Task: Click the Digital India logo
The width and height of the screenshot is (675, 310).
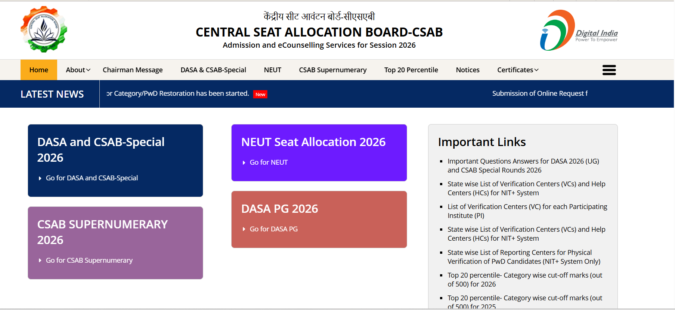Action: [x=579, y=30]
